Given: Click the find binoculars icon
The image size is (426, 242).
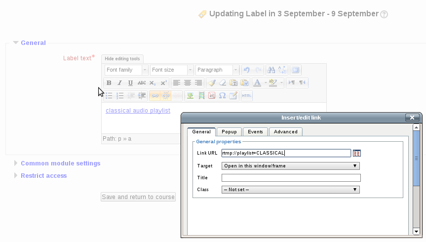Looking at the screenshot, I should click(271, 70).
